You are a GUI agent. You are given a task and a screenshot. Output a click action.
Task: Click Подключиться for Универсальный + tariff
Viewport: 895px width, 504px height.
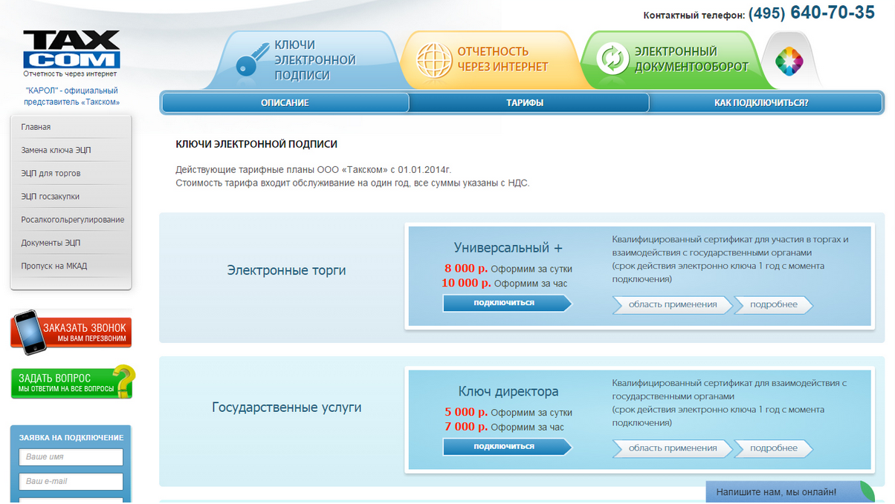507,303
